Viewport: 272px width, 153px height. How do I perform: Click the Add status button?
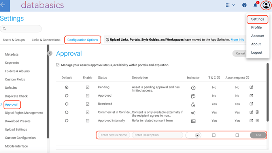coord(258,135)
